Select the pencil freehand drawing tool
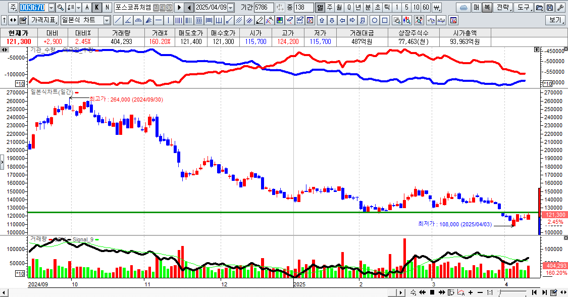 click(260, 20)
